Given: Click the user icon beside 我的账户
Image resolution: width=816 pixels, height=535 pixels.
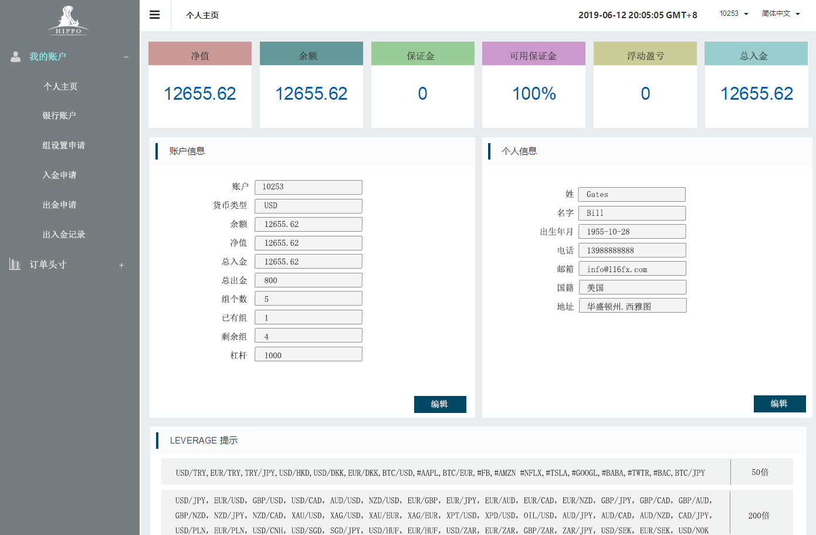Looking at the screenshot, I should pyautogui.click(x=16, y=56).
